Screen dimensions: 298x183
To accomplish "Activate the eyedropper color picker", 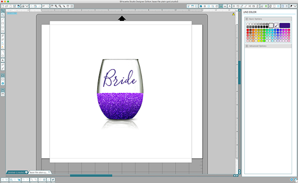I will (277, 25).
